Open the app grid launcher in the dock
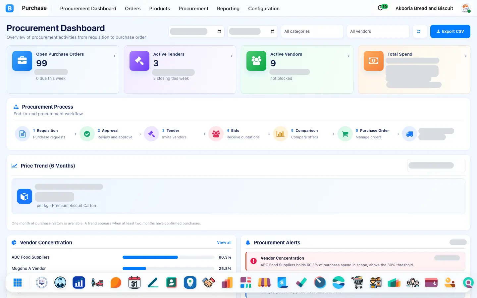Viewport: 477px width, 298px height. click(18, 282)
